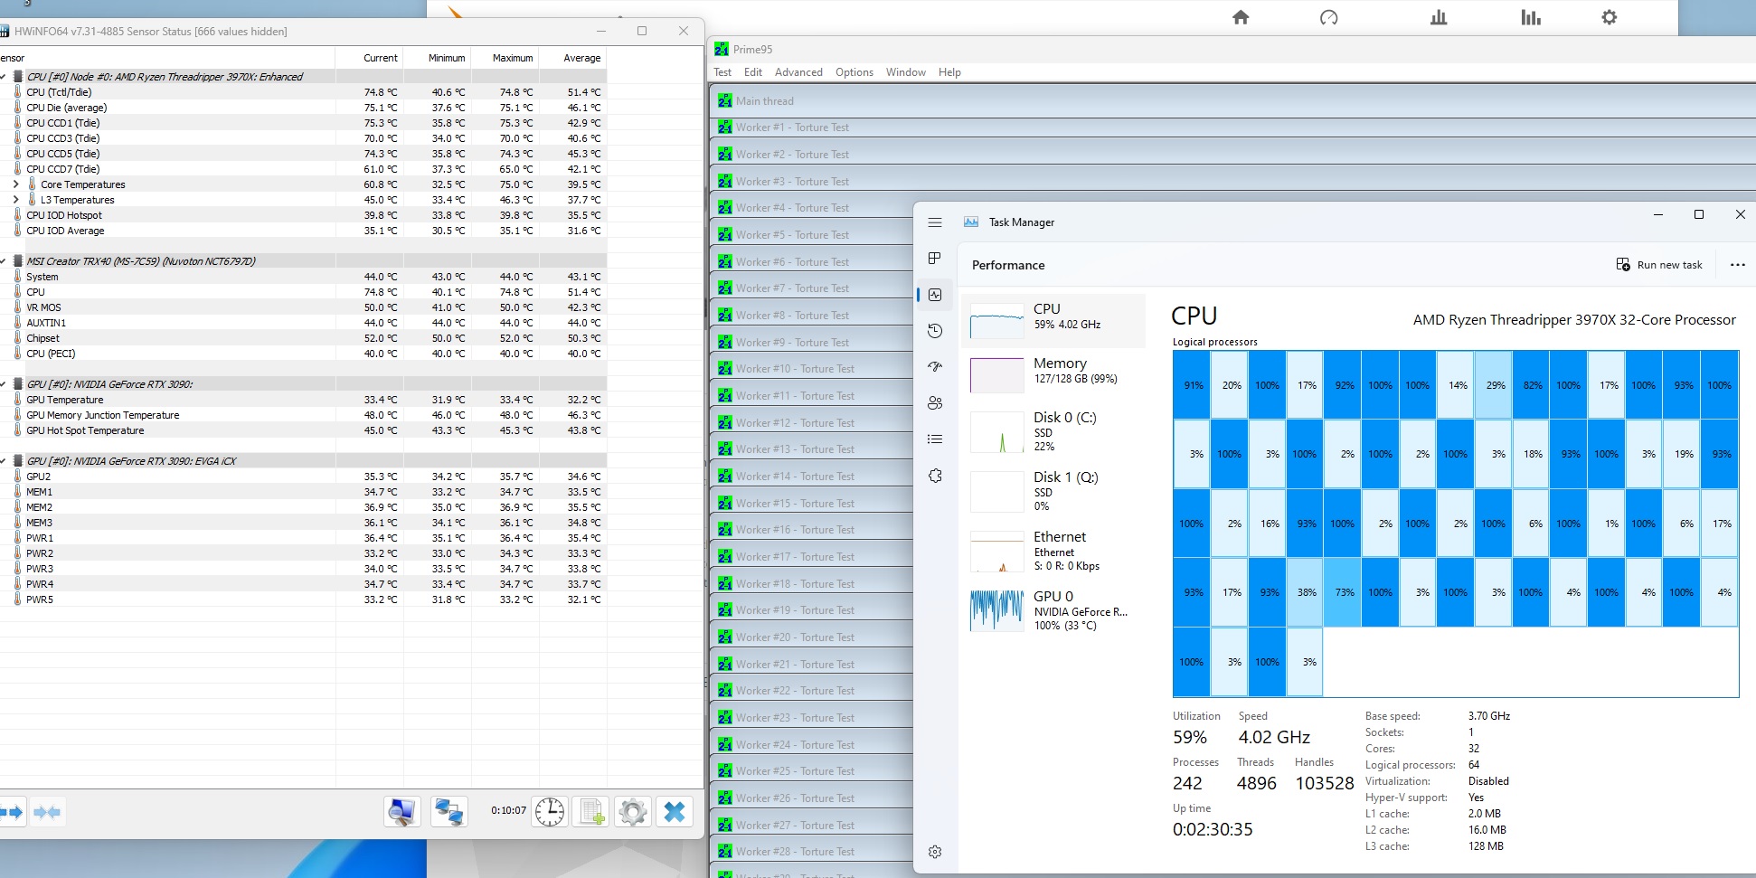Select Disk 0 (C:) performance entry
The image size is (1756, 878).
pyautogui.click(x=1053, y=431)
